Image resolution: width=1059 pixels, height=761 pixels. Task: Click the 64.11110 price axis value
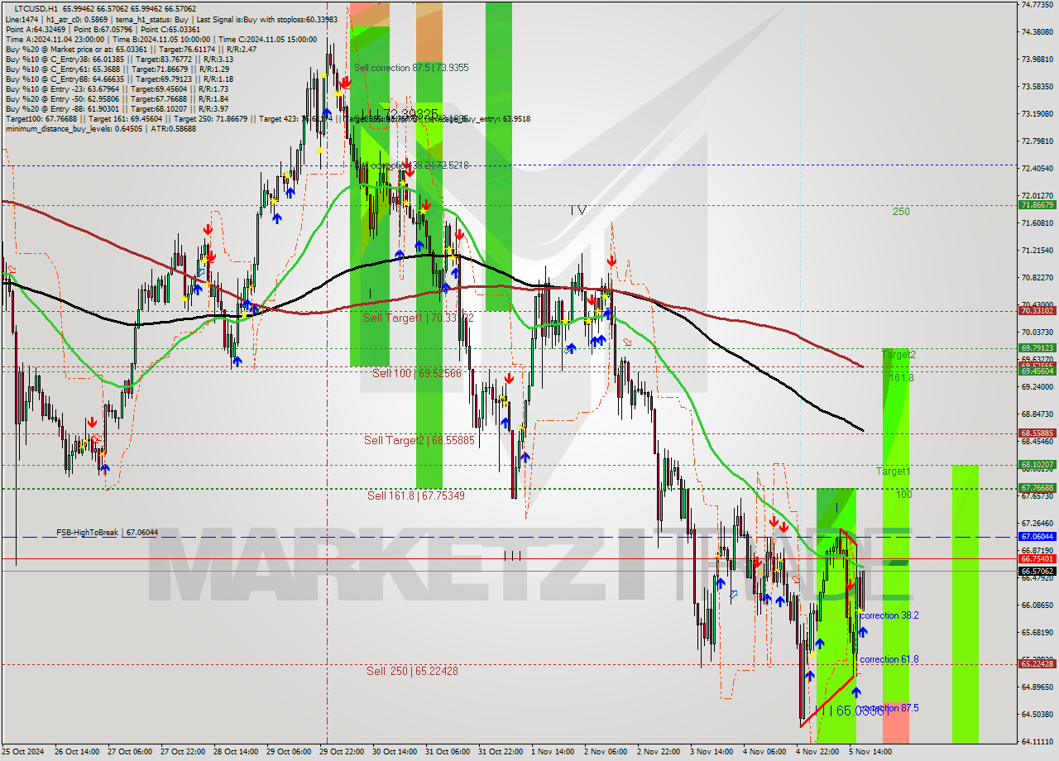click(x=1037, y=742)
